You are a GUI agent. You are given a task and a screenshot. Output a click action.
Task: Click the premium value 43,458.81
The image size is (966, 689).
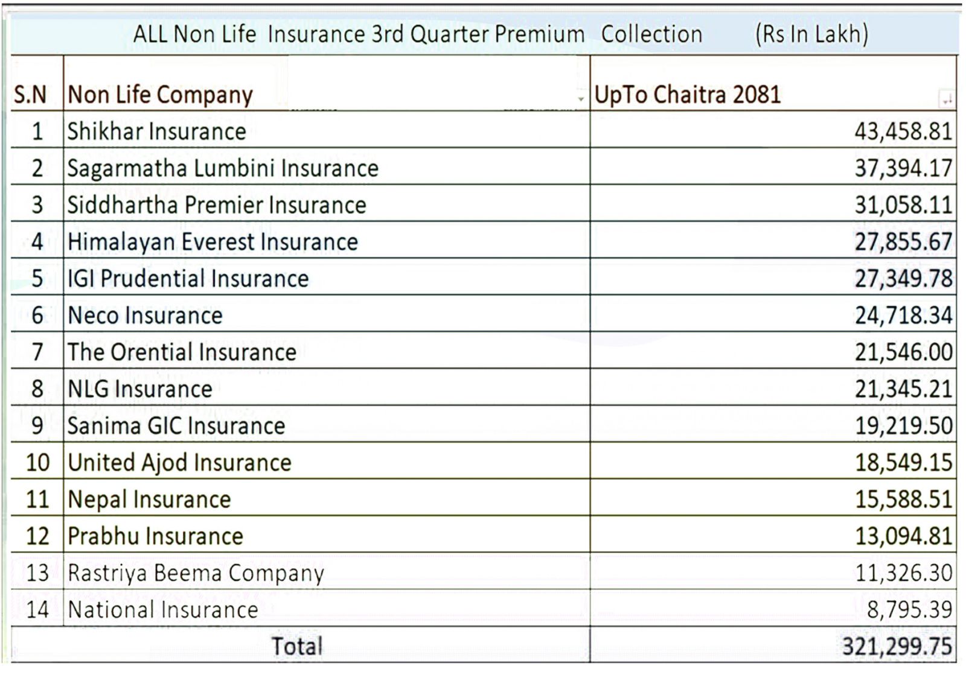903,132
